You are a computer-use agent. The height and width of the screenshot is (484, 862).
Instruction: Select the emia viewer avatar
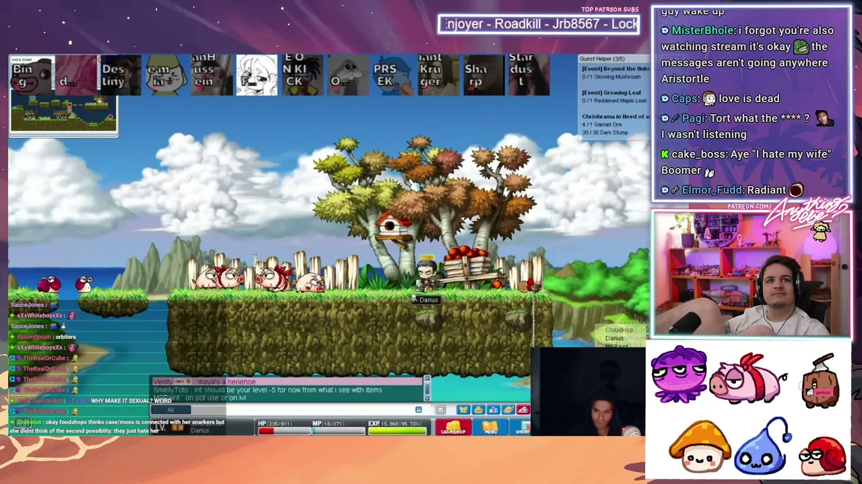[166, 75]
